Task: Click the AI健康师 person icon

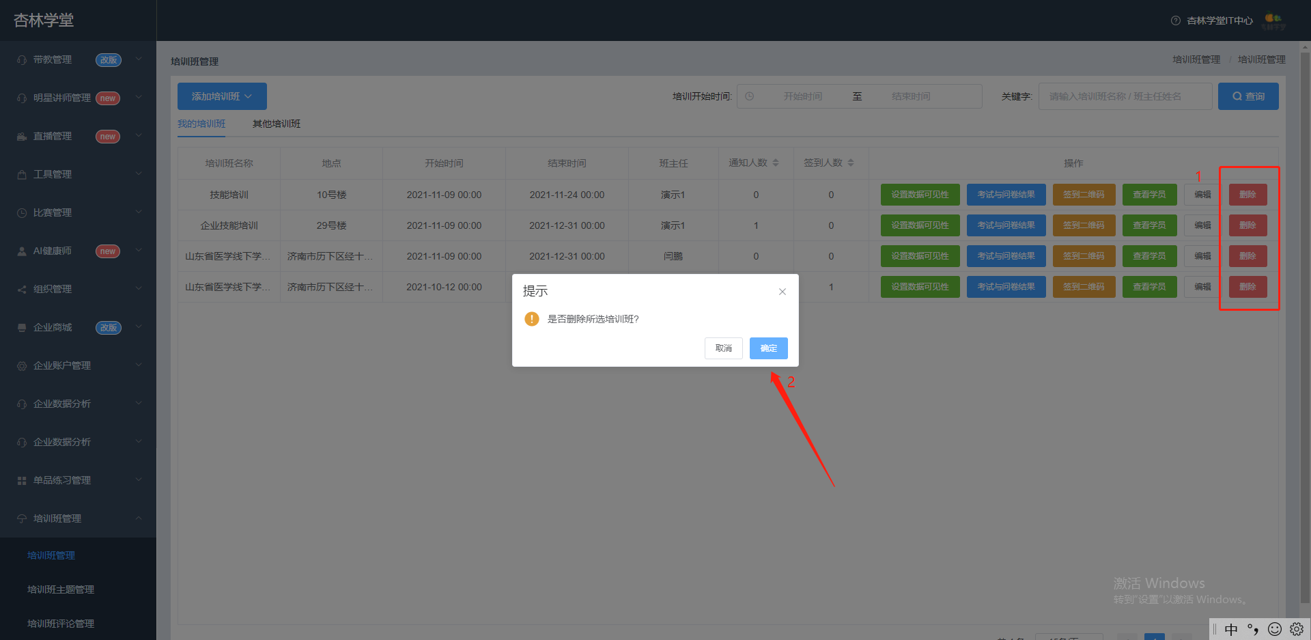Action: 22,251
